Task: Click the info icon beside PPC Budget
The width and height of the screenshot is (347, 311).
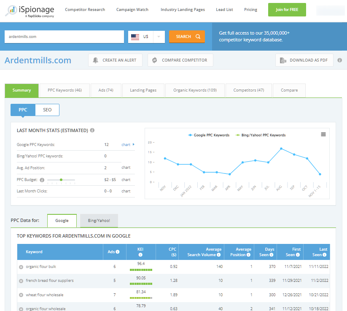Action: 42,180
